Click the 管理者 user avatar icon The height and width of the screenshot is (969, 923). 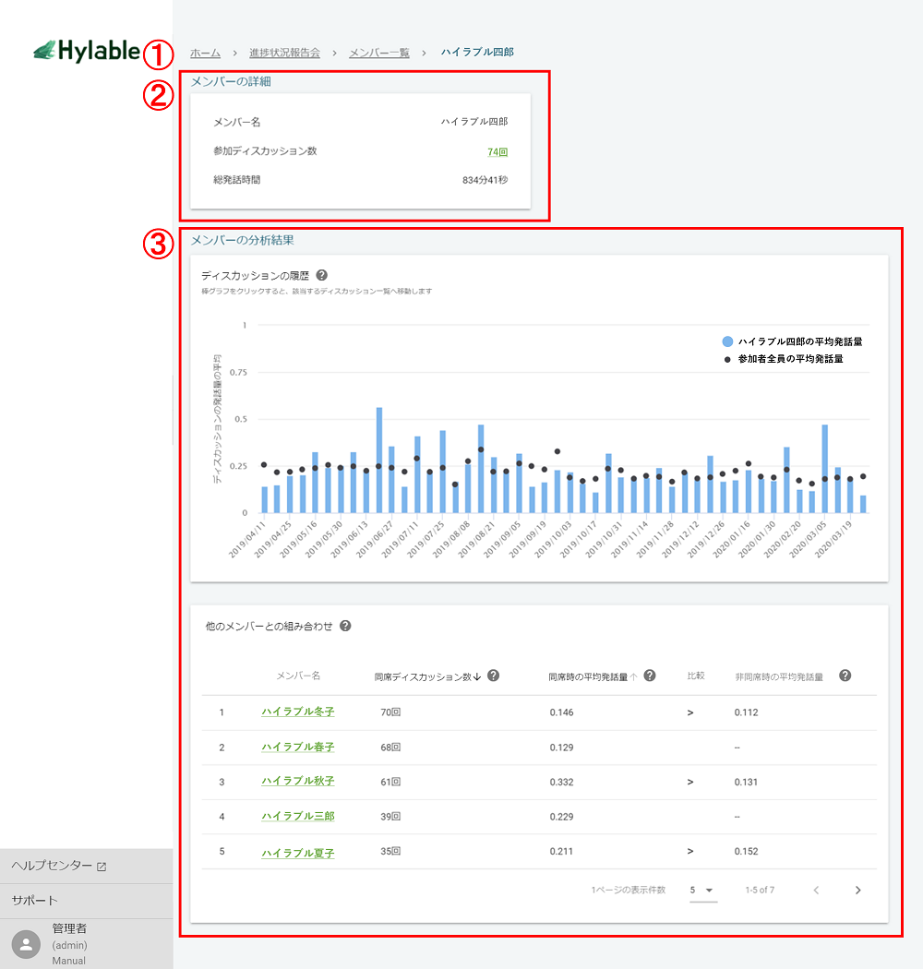tap(27, 944)
